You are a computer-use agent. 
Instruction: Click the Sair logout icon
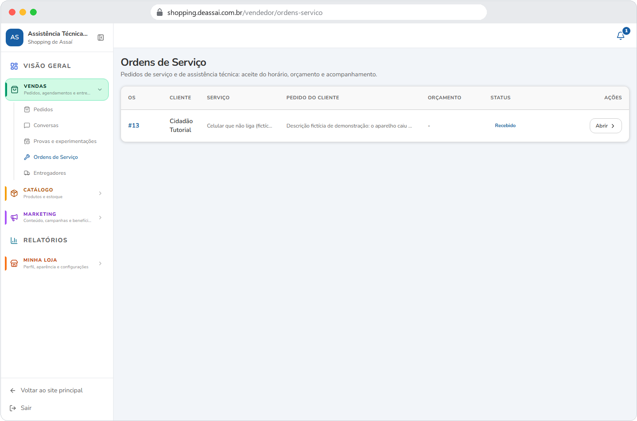pyautogui.click(x=13, y=408)
